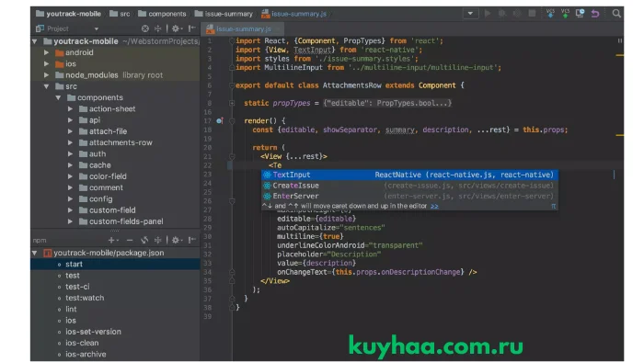
Task: Choose CreateIssue completion suggestion
Action: coord(409,186)
